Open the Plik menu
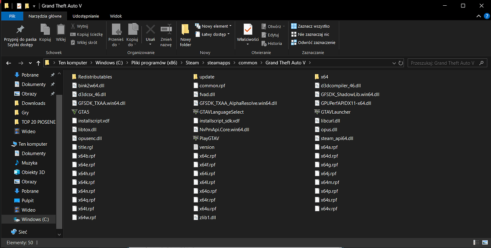 coord(12,16)
